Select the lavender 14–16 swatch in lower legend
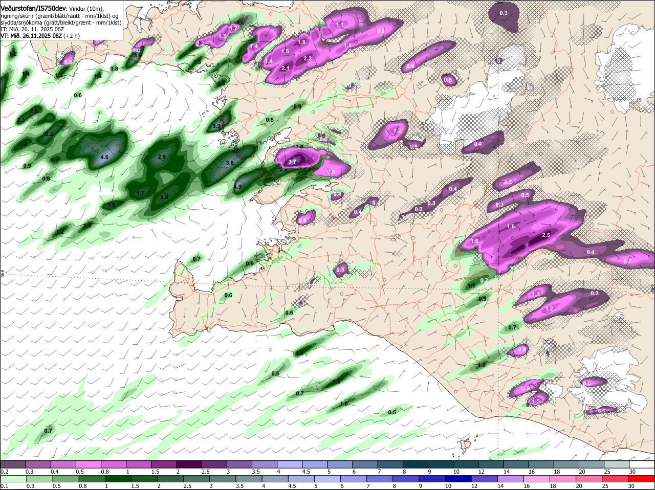The width and height of the screenshot is (655, 490). point(511,478)
